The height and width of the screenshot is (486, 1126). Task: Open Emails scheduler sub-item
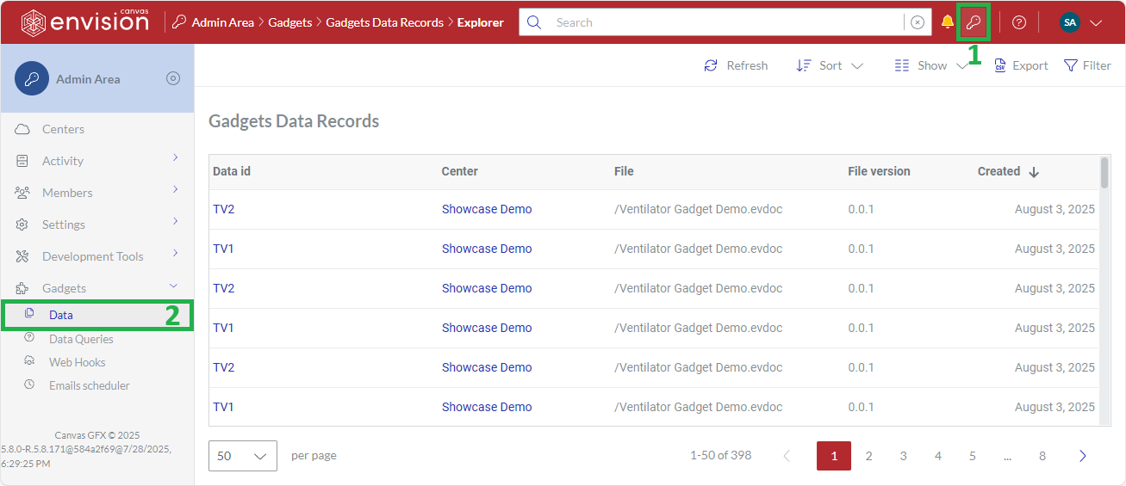click(90, 385)
